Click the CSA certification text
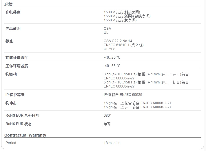The width and height of the screenshot is (206, 151). click(107, 29)
